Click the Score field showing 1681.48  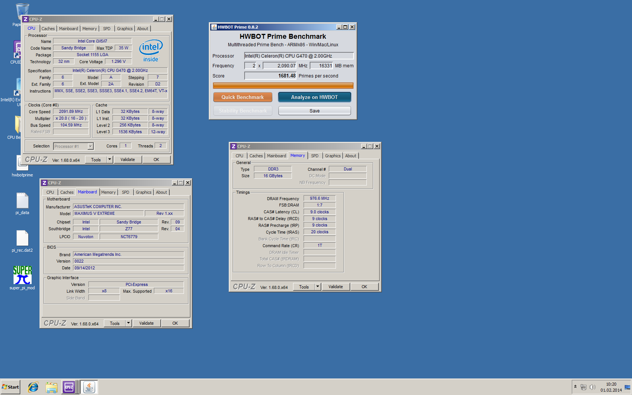(270, 76)
